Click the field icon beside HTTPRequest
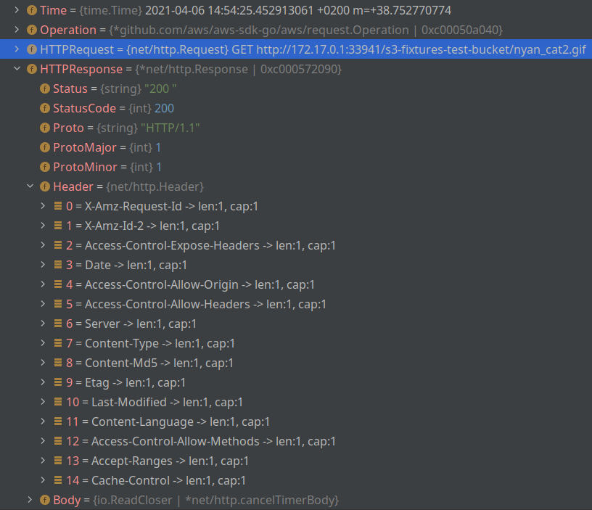 tap(32, 49)
